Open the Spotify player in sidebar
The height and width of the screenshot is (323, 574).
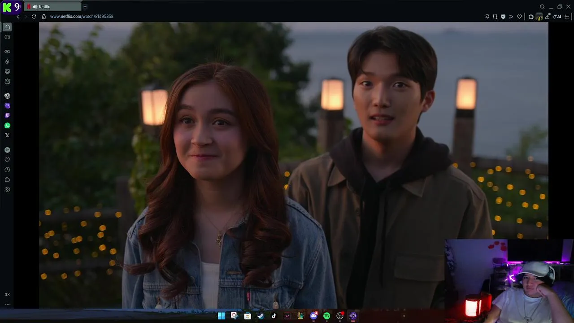coord(7,150)
